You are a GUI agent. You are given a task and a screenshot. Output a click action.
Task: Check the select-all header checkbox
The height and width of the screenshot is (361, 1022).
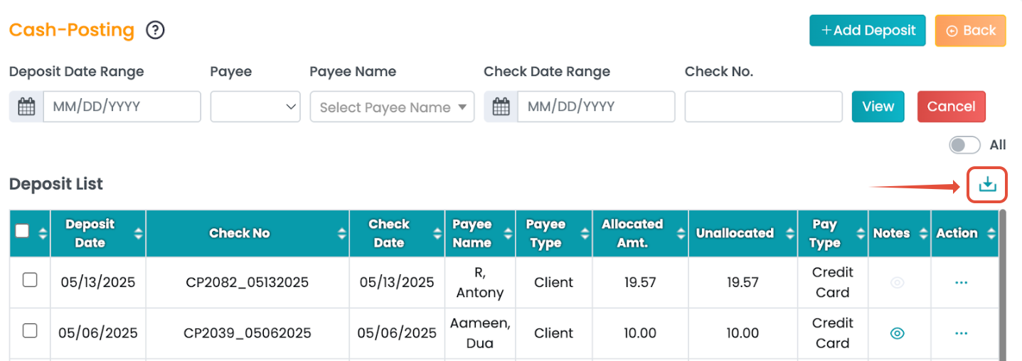tap(22, 231)
